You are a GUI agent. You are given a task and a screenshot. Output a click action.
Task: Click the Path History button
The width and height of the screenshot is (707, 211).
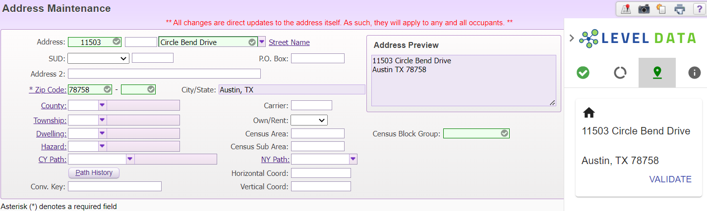(x=94, y=173)
